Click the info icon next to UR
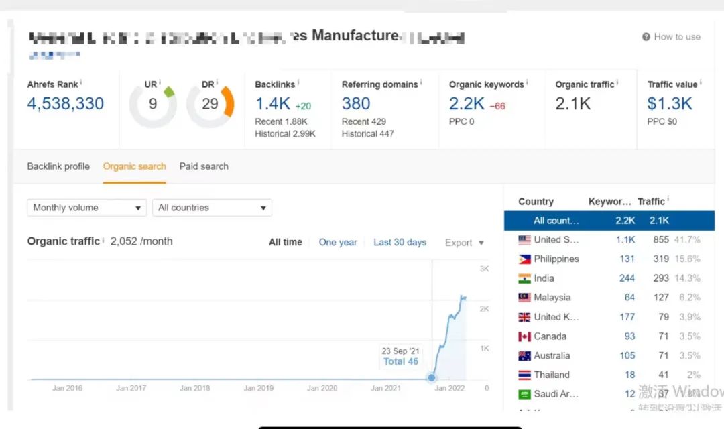724x429 pixels. click(160, 82)
